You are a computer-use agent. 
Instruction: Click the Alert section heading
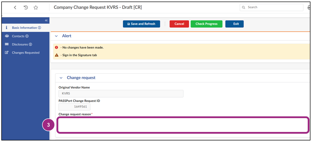coord(67,36)
